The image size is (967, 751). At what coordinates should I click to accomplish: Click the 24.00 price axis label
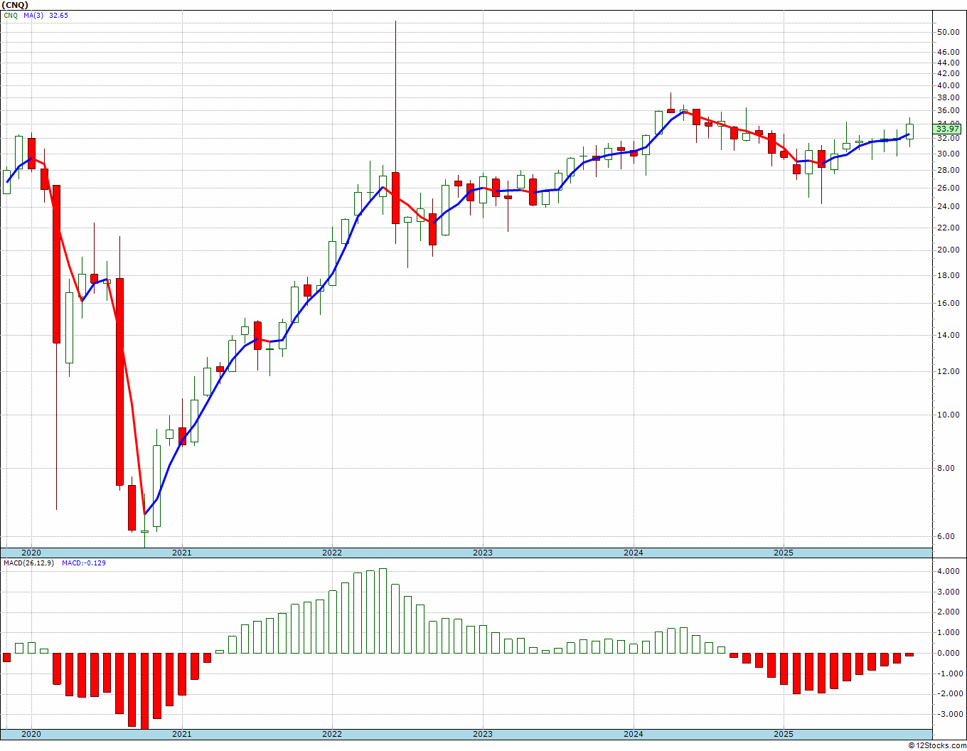948,207
